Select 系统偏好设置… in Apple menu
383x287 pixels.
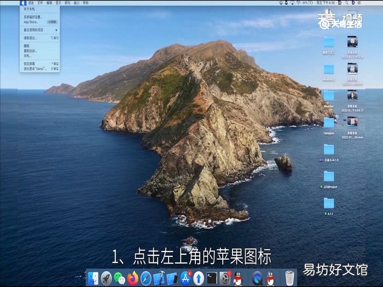coord(40,17)
